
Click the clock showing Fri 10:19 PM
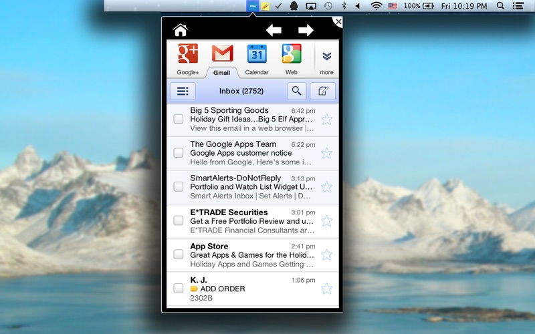tap(464, 6)
